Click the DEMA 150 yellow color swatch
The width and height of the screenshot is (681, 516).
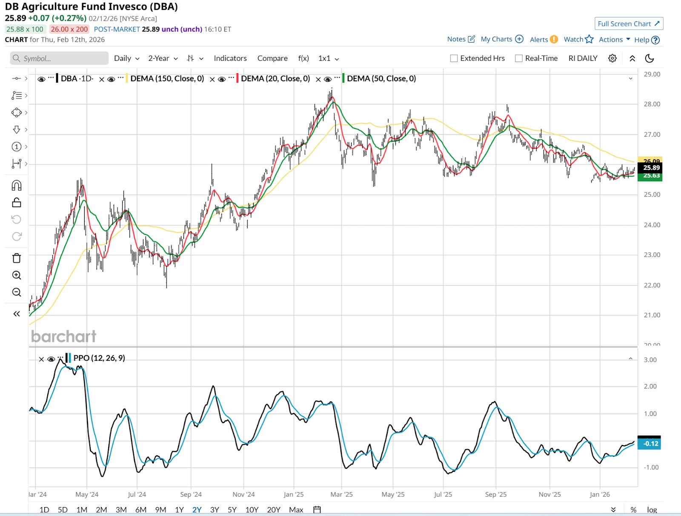click(x=127, y=78)
